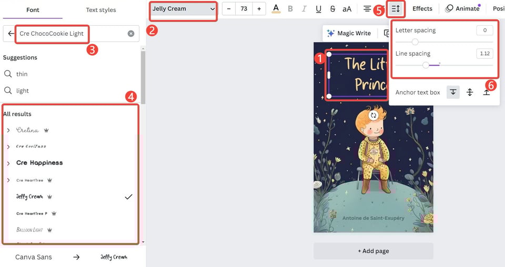Click the Line spacing value 1.12
Viewport: 505px width, 267px height.
(484, 54)
